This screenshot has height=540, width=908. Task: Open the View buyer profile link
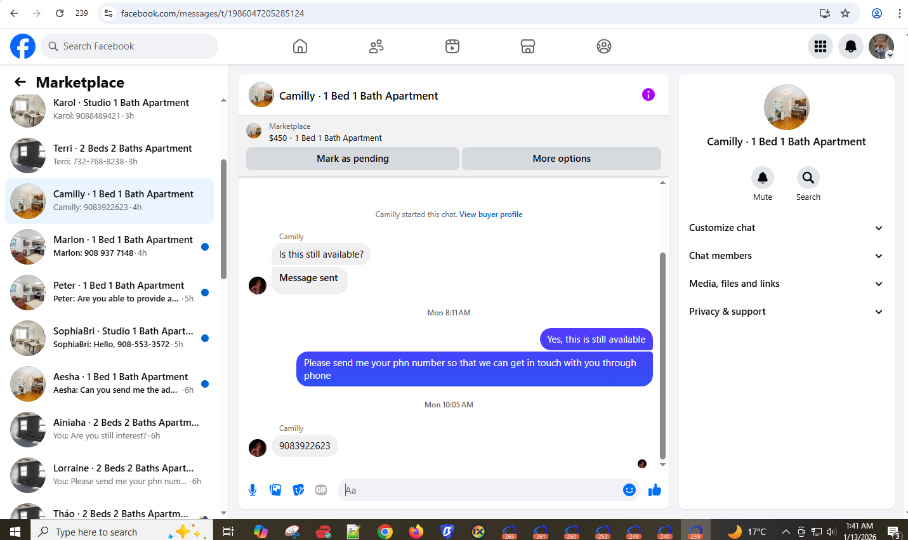tap(491, 214)
